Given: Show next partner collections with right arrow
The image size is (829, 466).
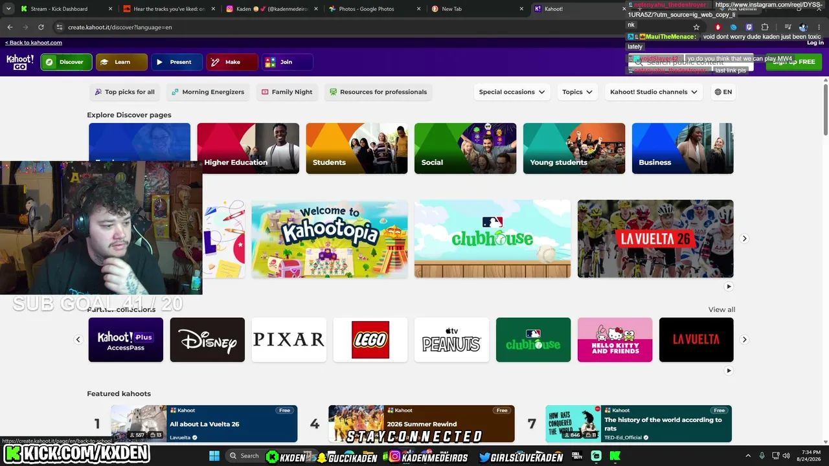Looking at the screenshot, I should tap(744, 340).
